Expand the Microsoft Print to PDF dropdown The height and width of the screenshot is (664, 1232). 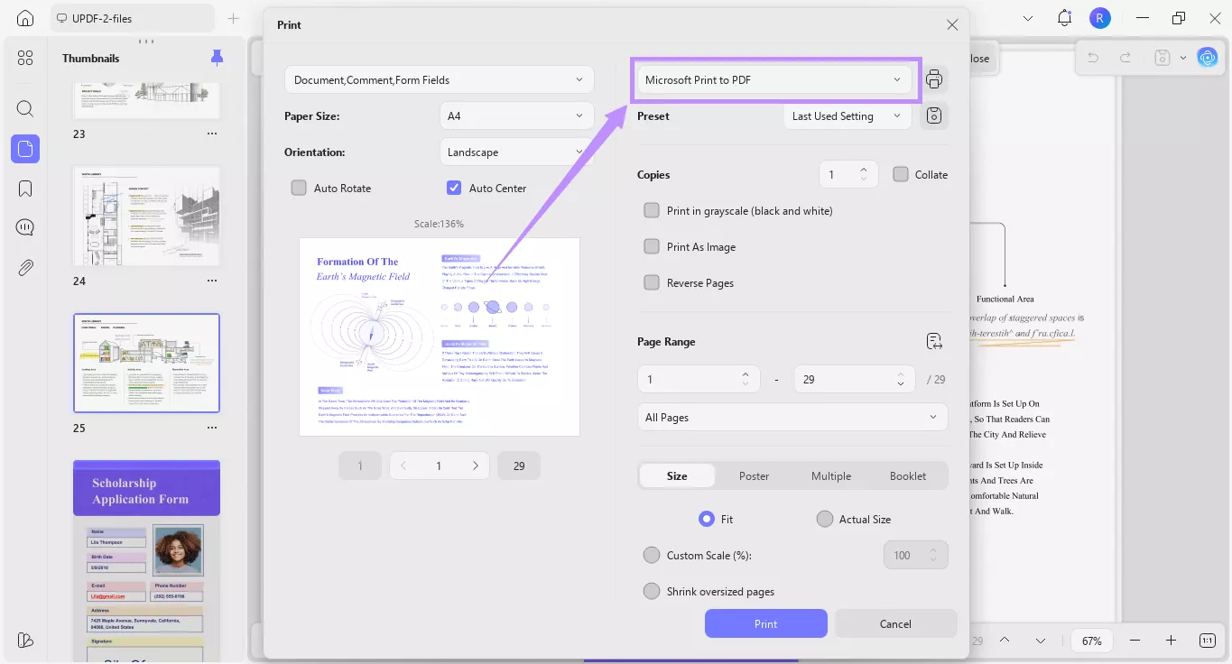[773, 80]
